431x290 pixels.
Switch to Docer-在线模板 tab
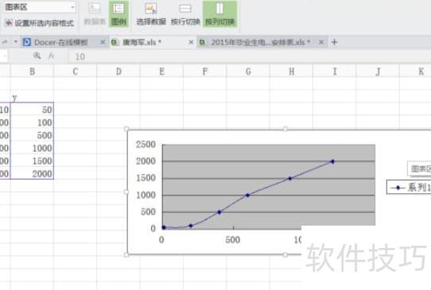pos(61,42)
